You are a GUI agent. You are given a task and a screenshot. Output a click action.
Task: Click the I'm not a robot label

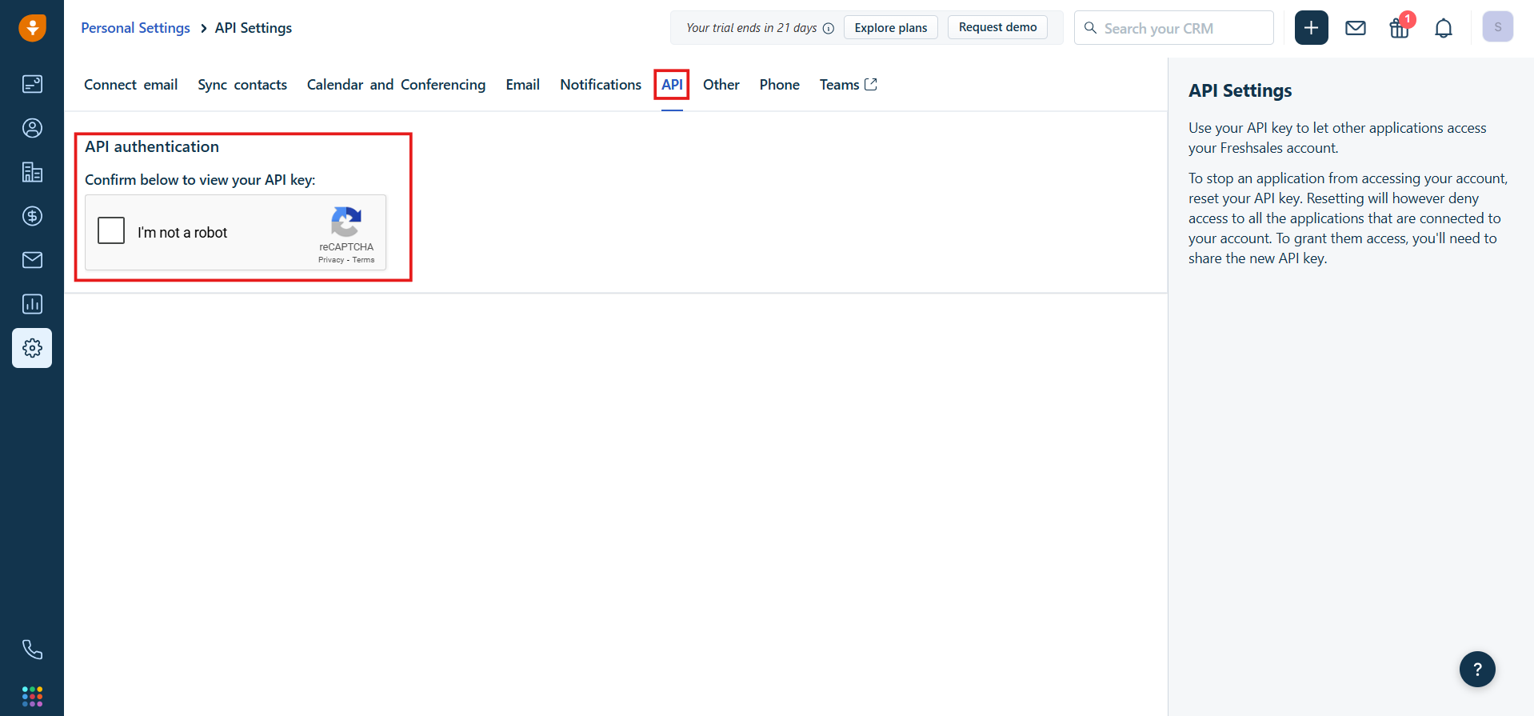[182, 233]
